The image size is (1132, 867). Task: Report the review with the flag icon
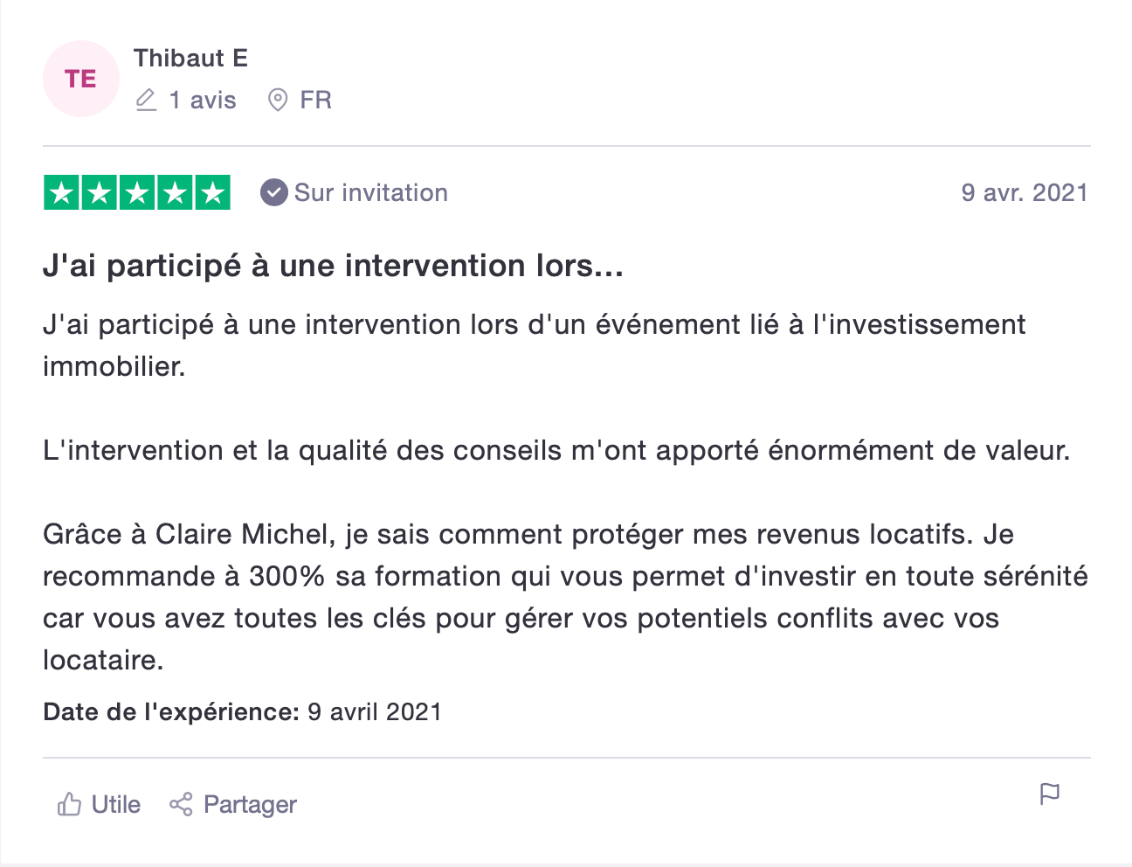coord(1049,794)
